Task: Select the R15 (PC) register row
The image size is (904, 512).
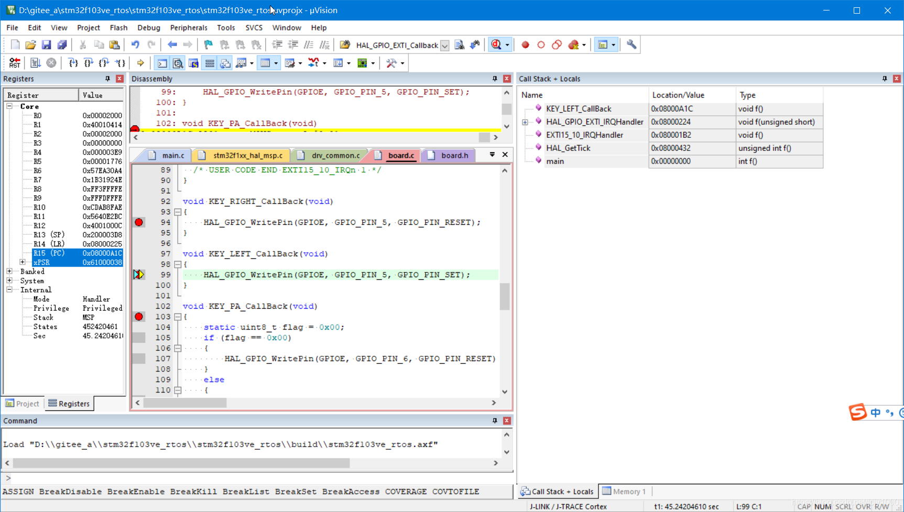Action: pos(77,253)
